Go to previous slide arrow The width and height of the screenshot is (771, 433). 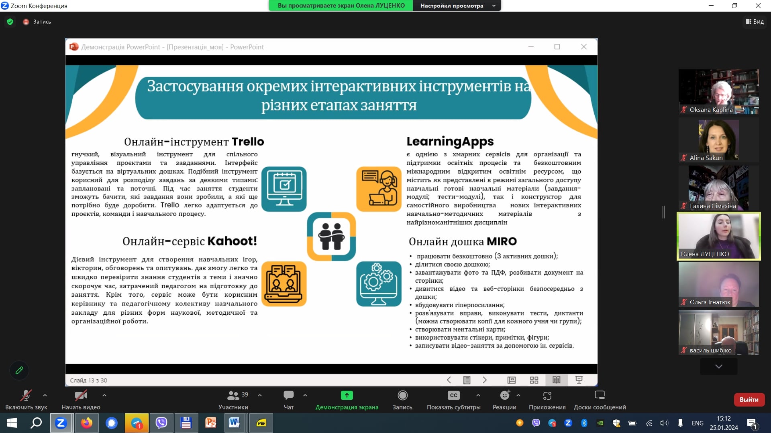pyautogui.click(x=449, y=380)
